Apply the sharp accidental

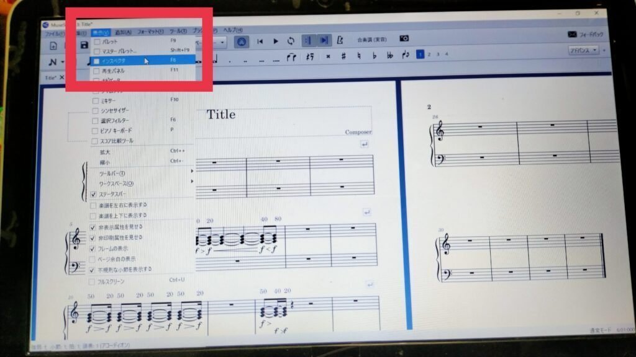[343, 56]
